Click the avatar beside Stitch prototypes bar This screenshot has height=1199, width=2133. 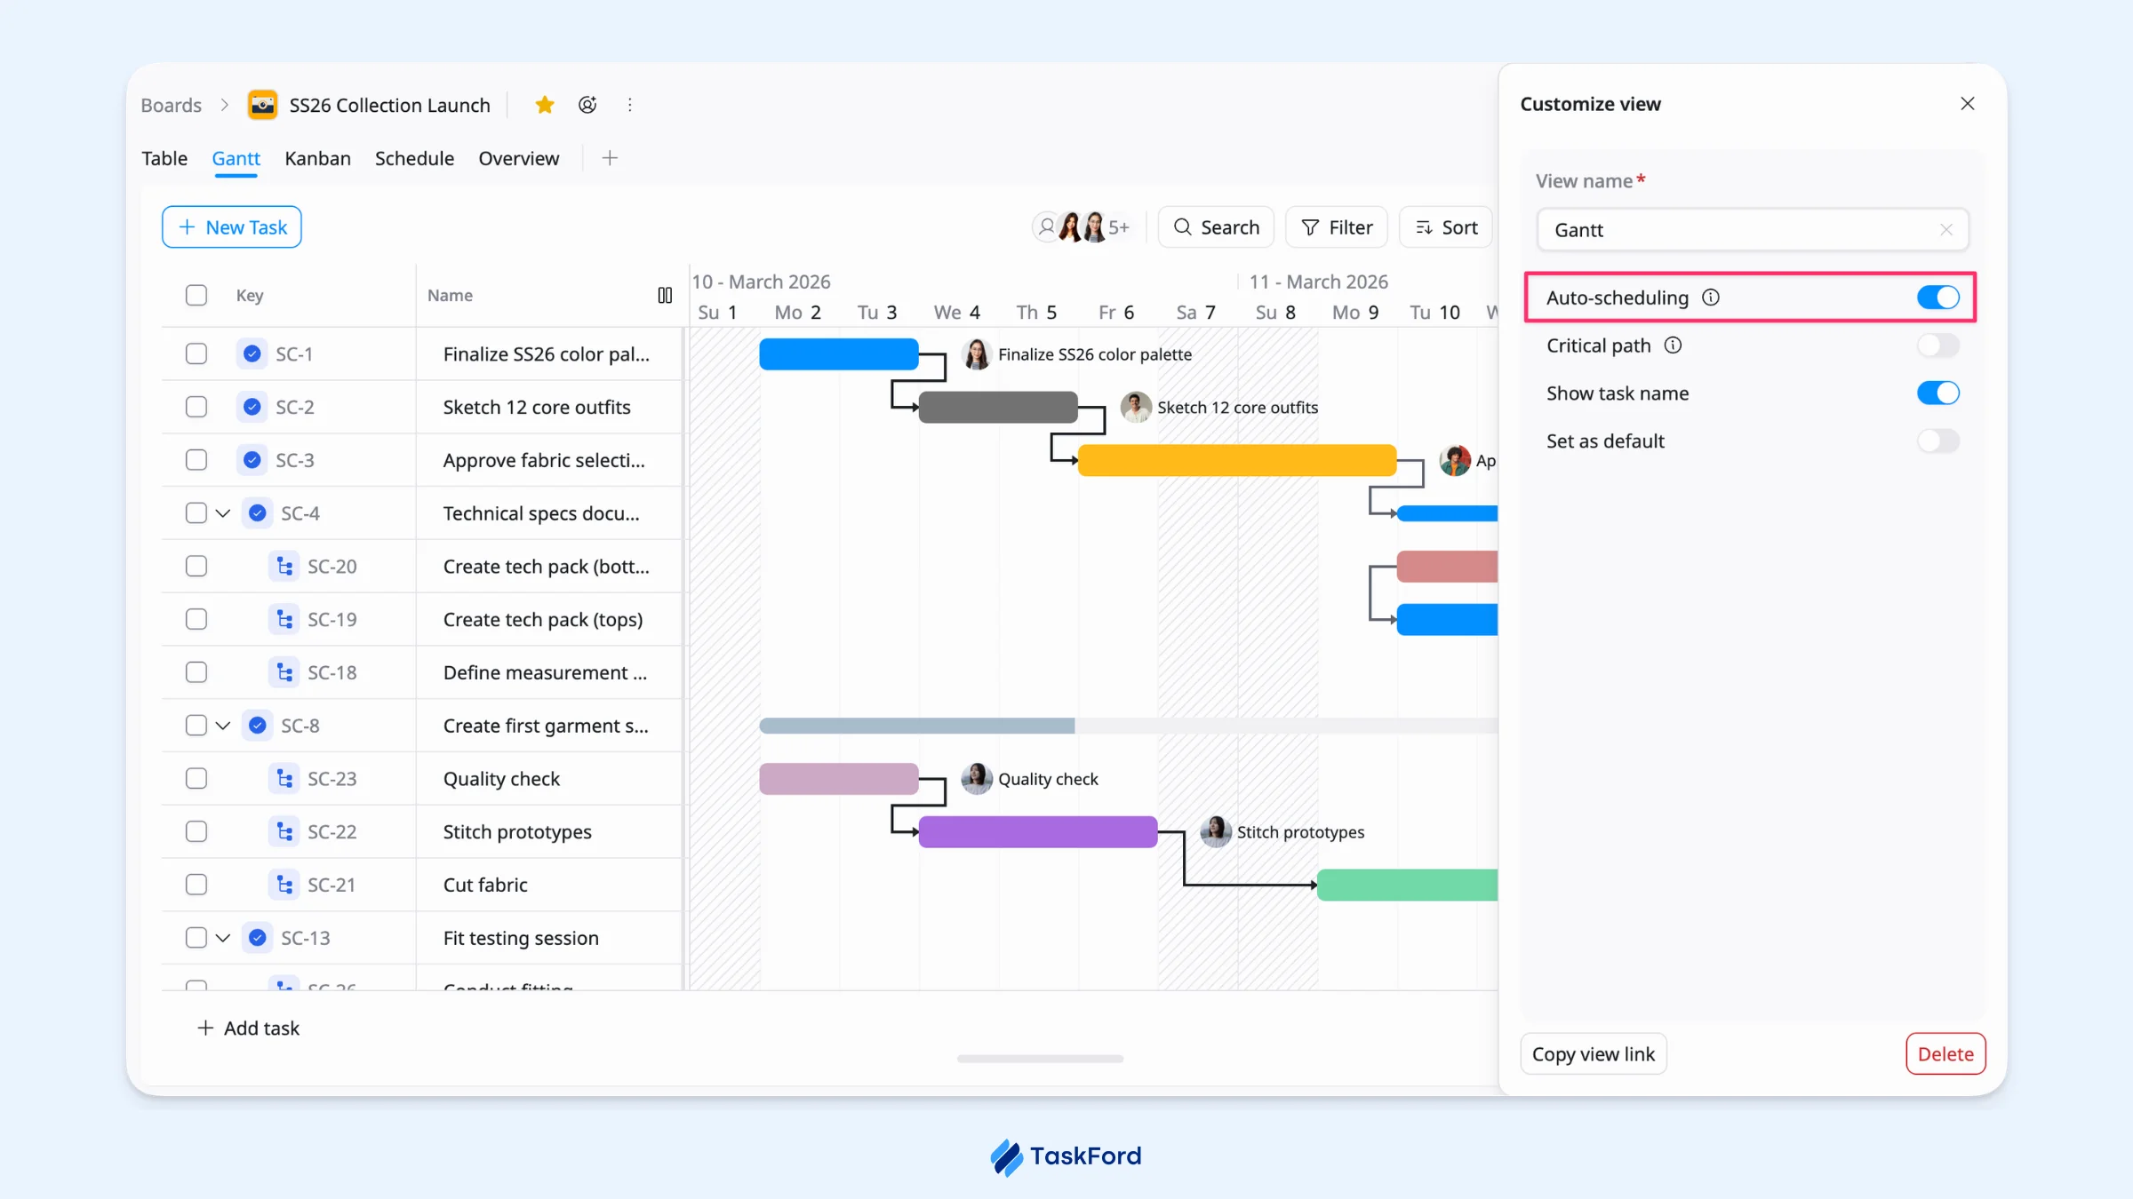(x=1216, y=832)
